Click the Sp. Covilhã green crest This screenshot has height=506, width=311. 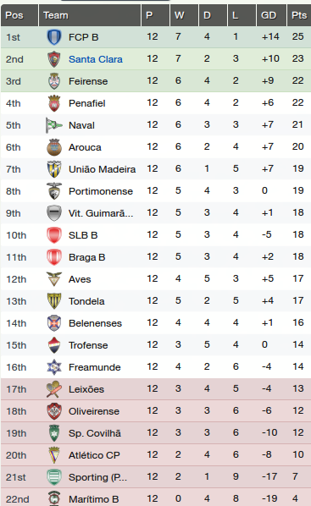click(x=54, y=433)
